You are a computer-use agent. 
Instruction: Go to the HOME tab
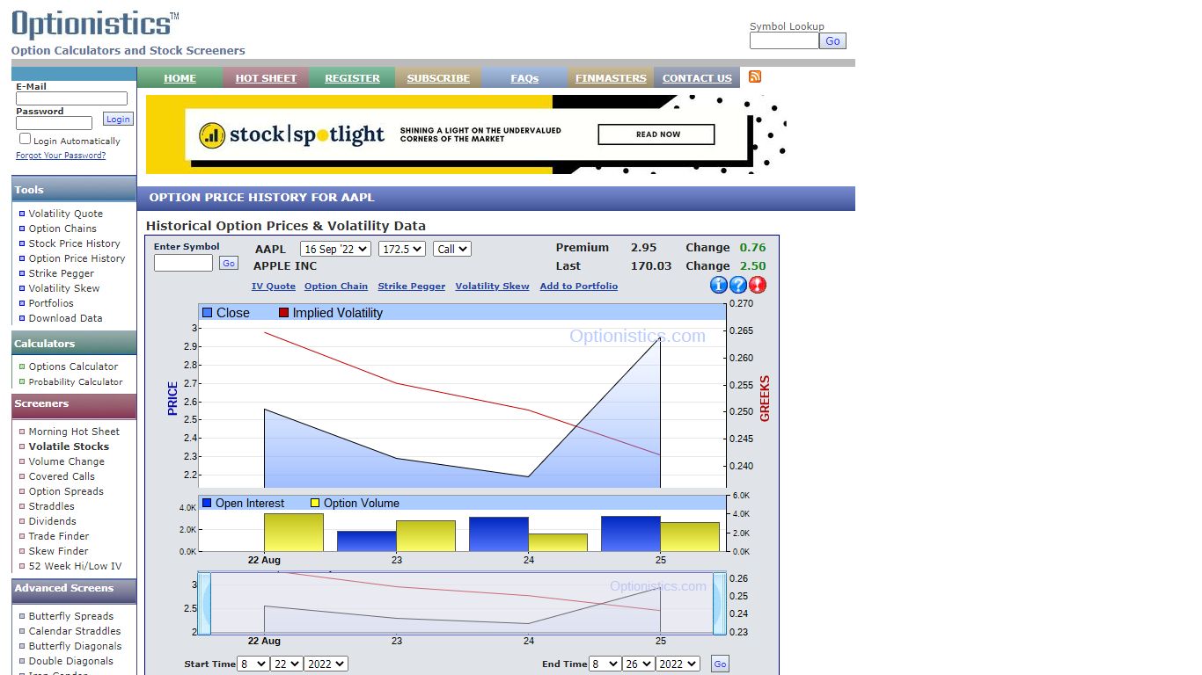(x=180, y=78)
